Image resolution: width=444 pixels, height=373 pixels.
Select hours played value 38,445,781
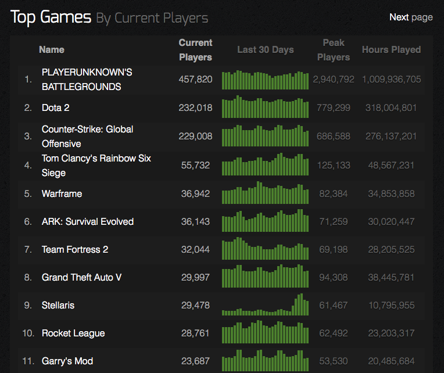pyautogui.click(x=391, y=277)
